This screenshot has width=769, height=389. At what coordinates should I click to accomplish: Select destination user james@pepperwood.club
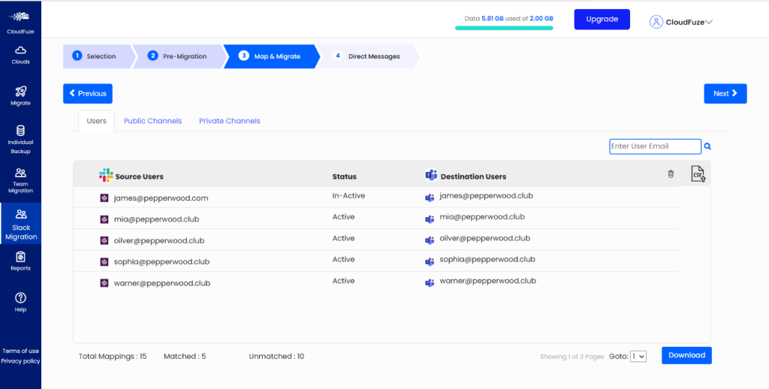click(487, 196)
